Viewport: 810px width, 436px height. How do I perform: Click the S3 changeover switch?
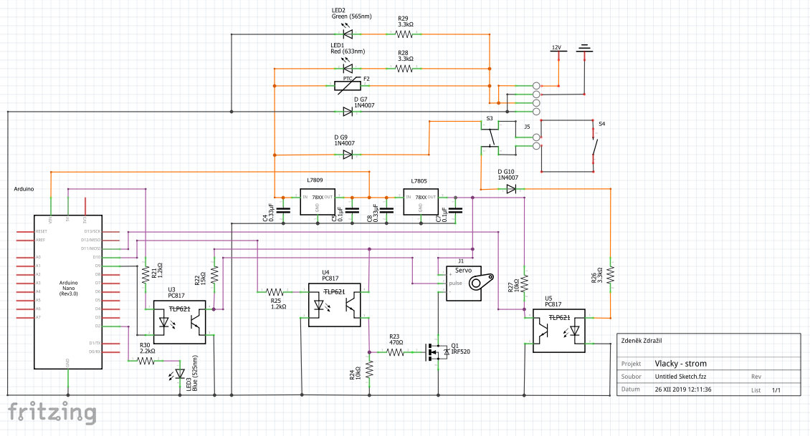coord(491,136)
